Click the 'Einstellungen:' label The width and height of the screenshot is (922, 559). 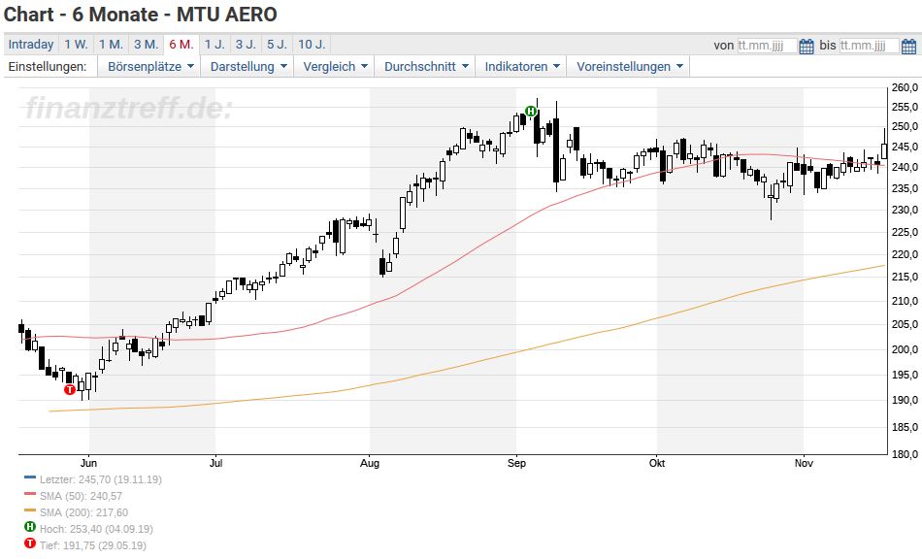pyautogui.click(x=47, y=66)
